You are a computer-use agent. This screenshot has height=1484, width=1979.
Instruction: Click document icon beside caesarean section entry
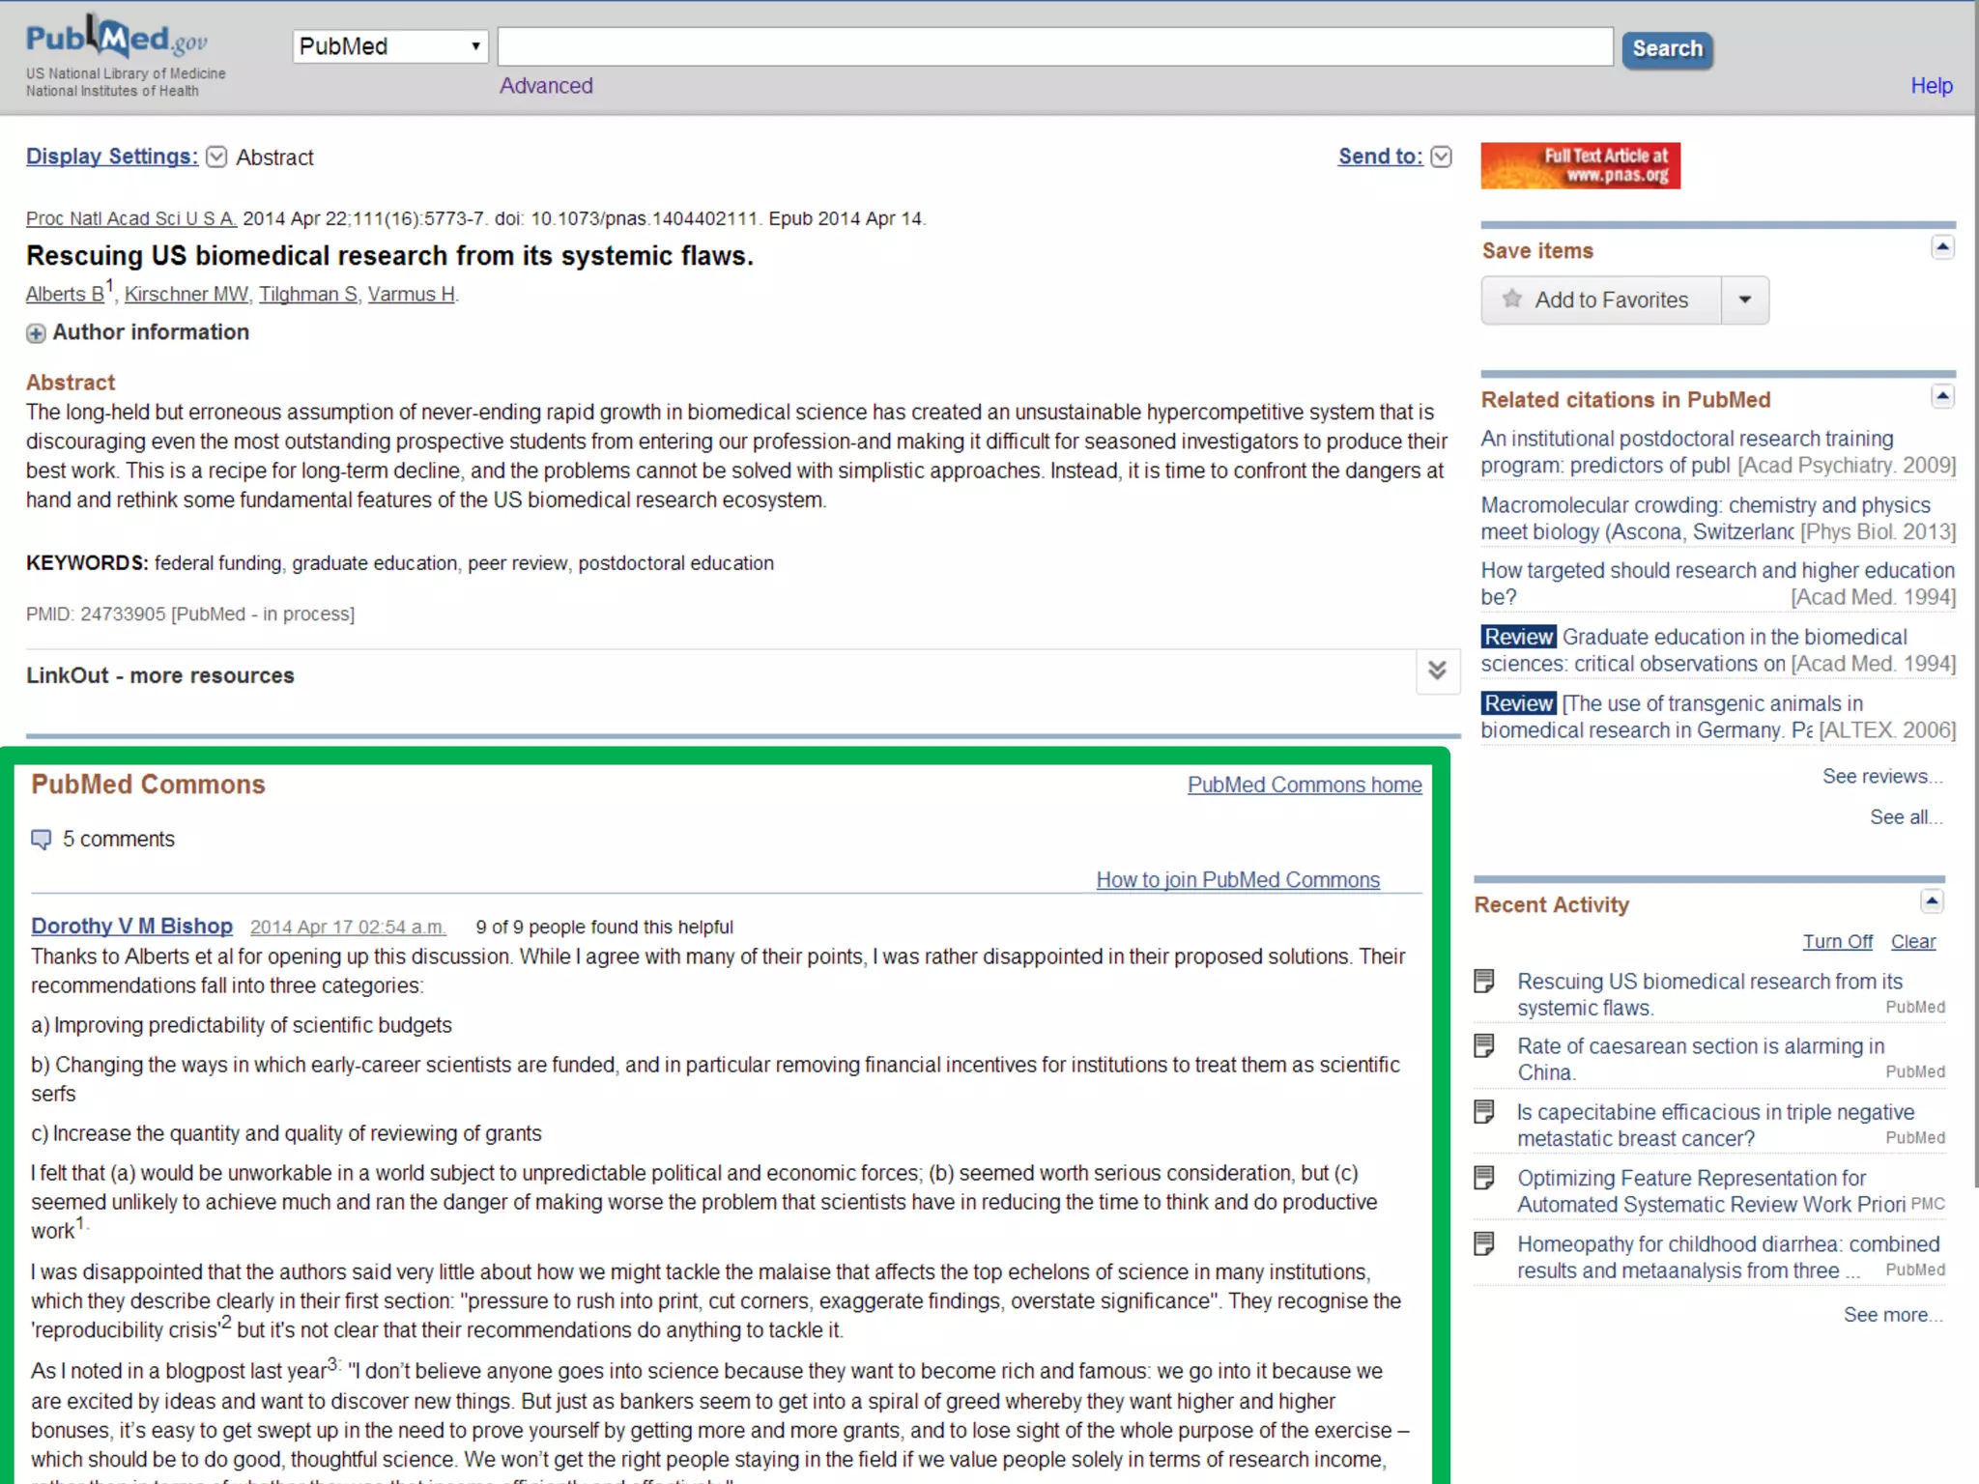[1484, 1046]
